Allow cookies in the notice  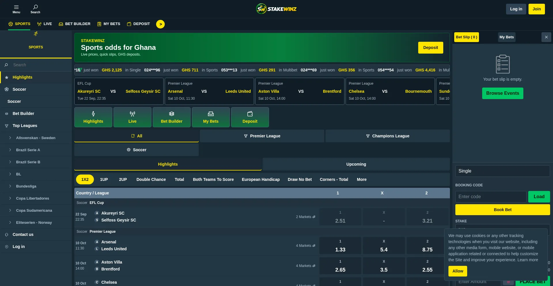458,271
